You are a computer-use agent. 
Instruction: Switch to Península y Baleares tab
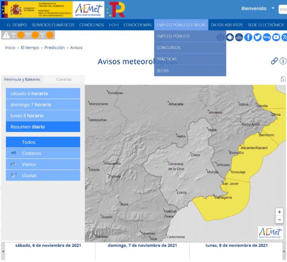click(x=22, y=79)
